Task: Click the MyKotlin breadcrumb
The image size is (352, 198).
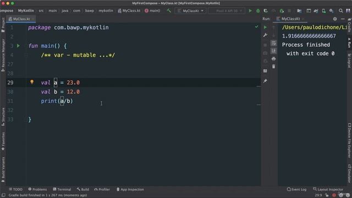Action: (x=26, y=11)
